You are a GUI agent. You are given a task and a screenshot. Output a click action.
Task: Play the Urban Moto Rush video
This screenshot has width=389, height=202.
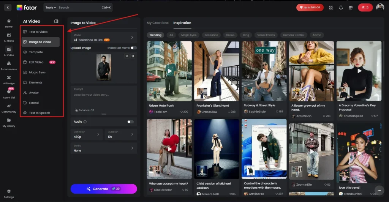click(170, 71)
